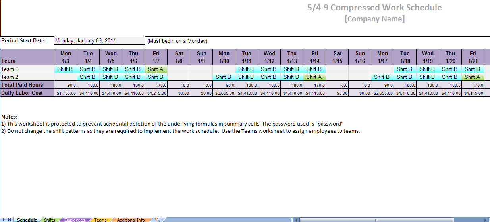Click the '$4,215.00' daily labor cost
Screen dimensions: 490x222
coord(156,93)
